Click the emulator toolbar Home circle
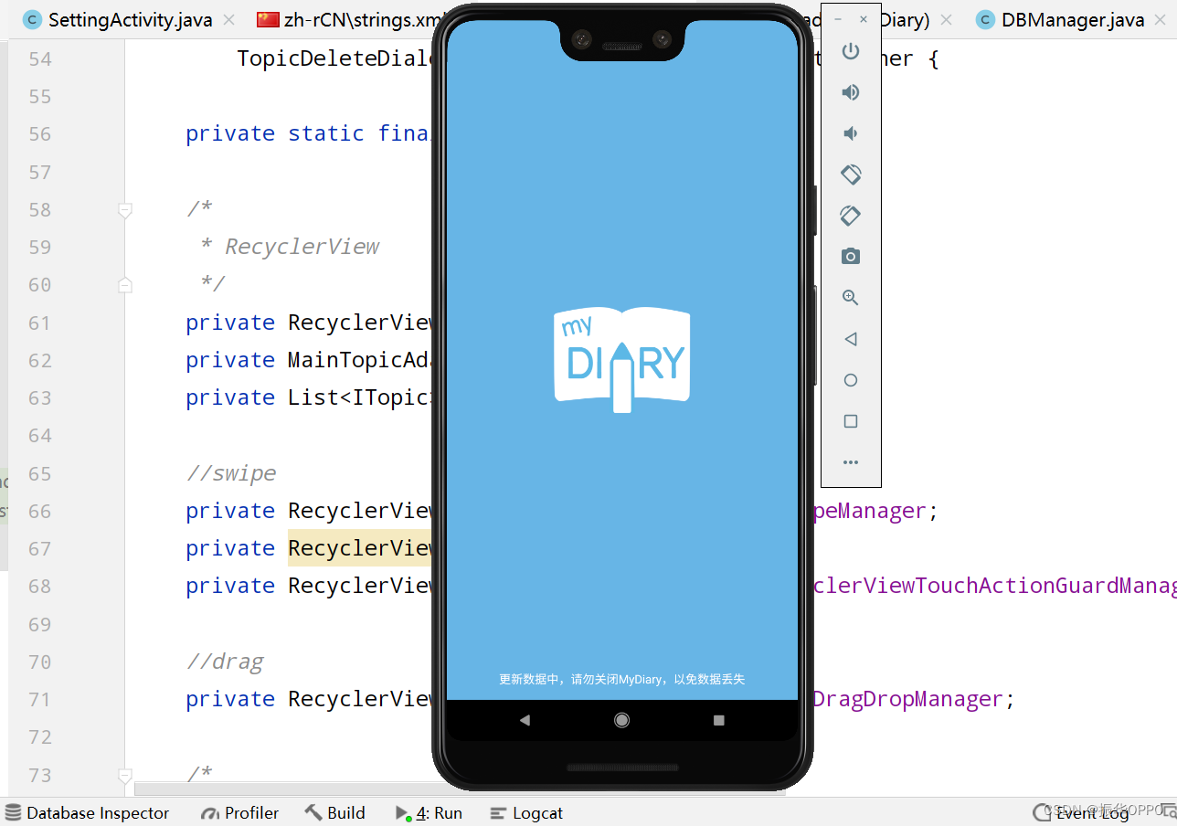 coord(851,380)
